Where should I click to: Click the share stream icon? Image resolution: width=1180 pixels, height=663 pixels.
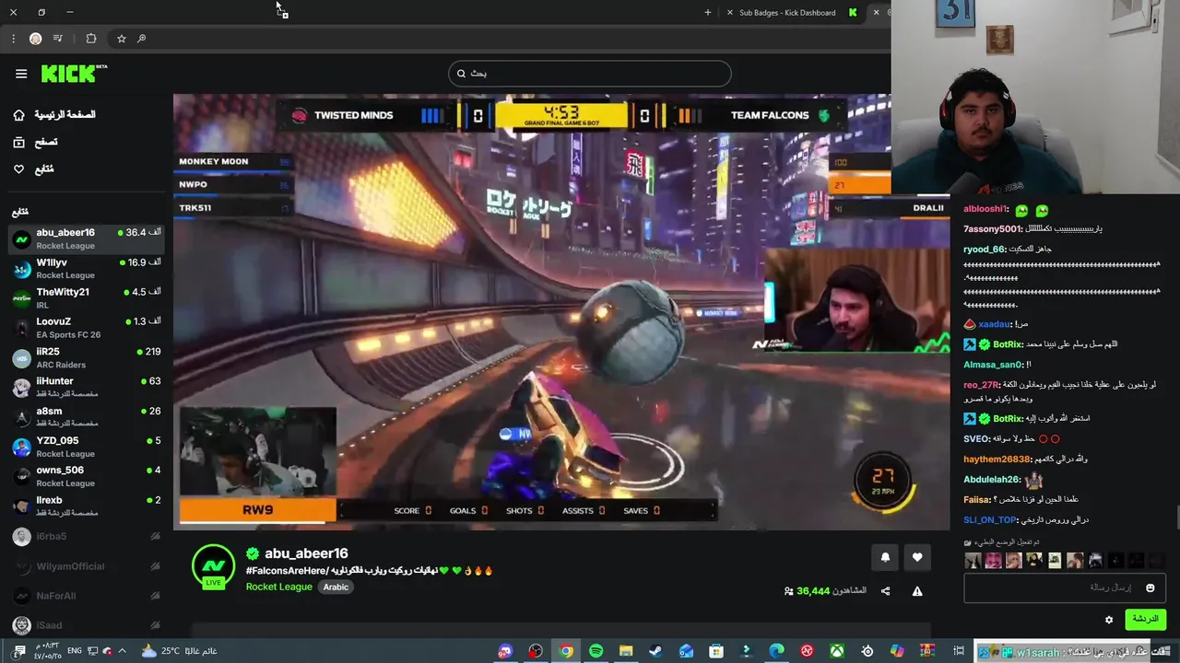[885, 591]
